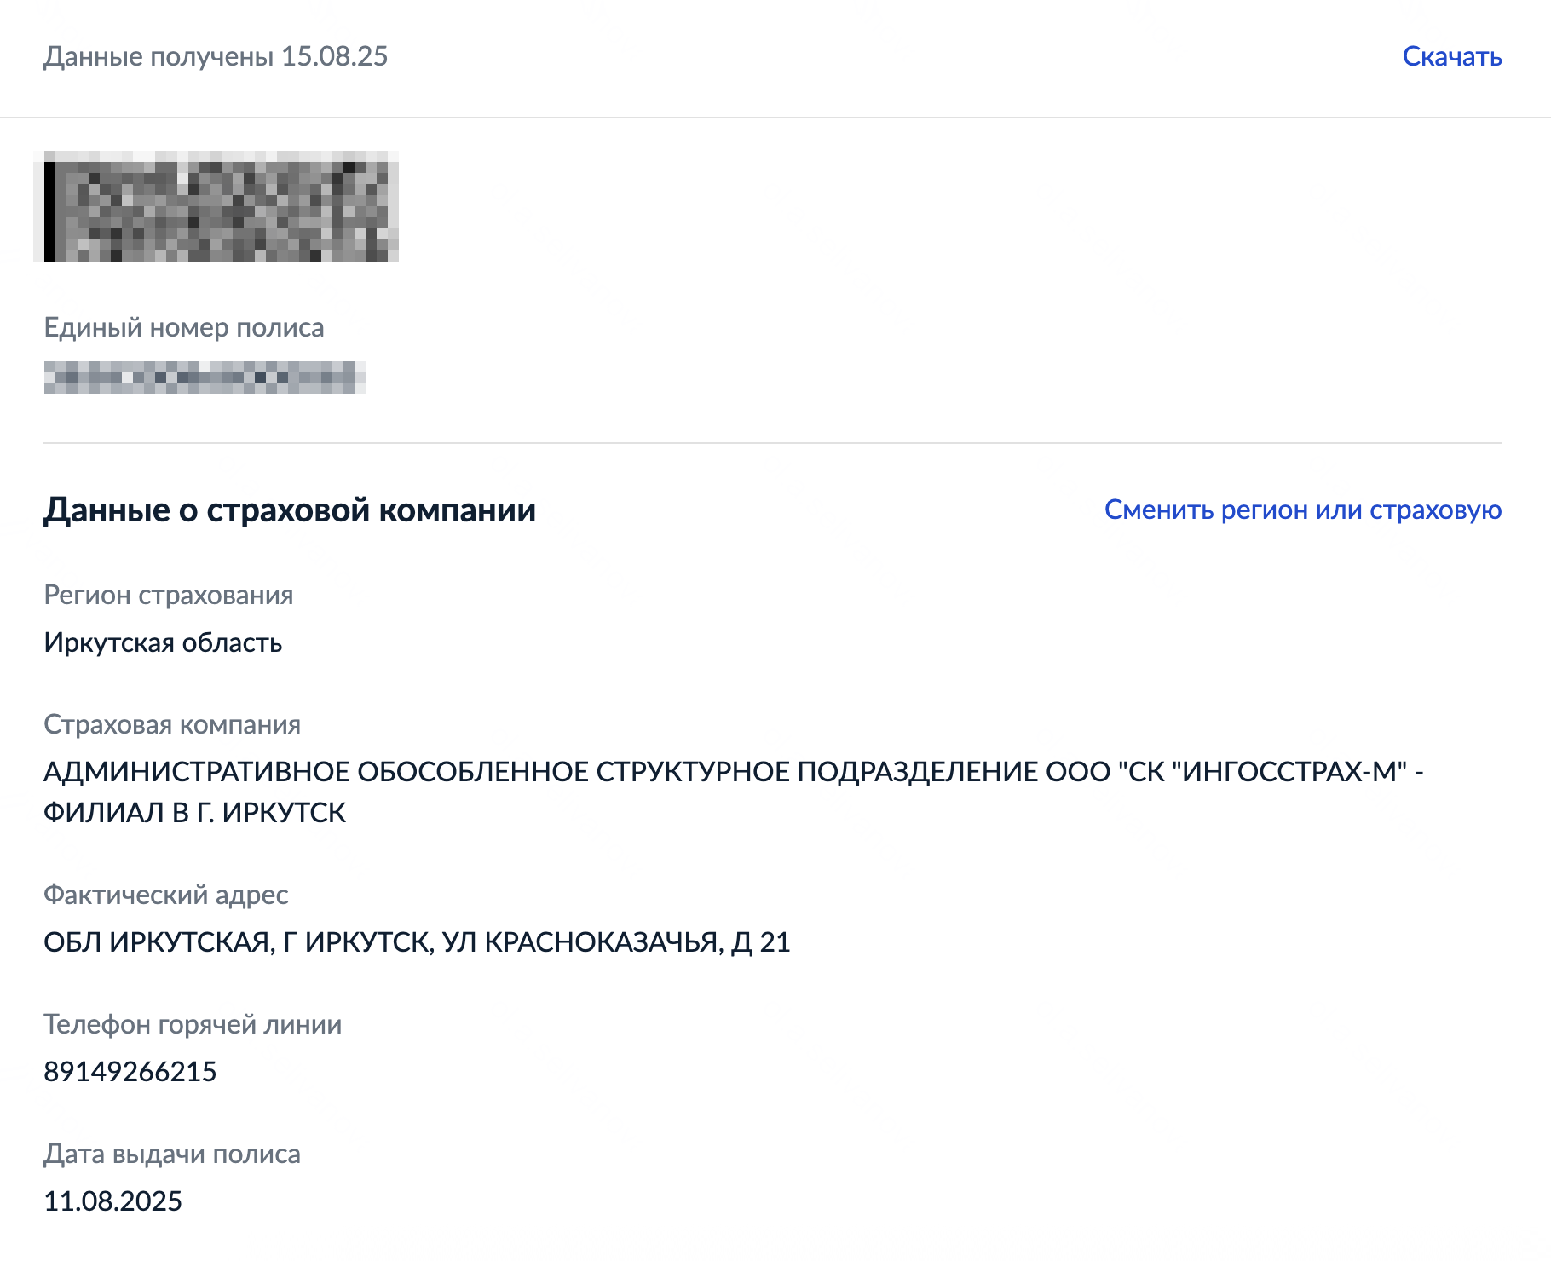Click Данные получены 15.08.25 text
Image resolution: width=1551 pixels, height=1261 pixels.
click(216, 58)
